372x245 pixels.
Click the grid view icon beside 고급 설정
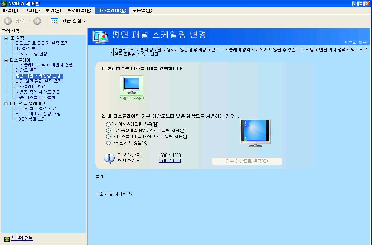54,21
